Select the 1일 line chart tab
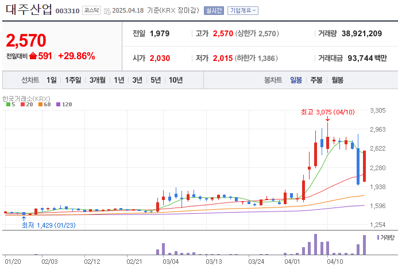This screenshot has width=398, height=269. click(52, 80)
